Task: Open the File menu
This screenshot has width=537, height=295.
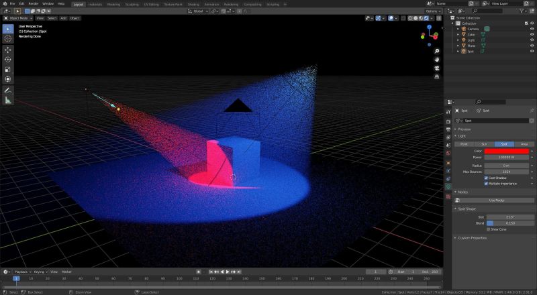Action: click(x=12, y=4)
